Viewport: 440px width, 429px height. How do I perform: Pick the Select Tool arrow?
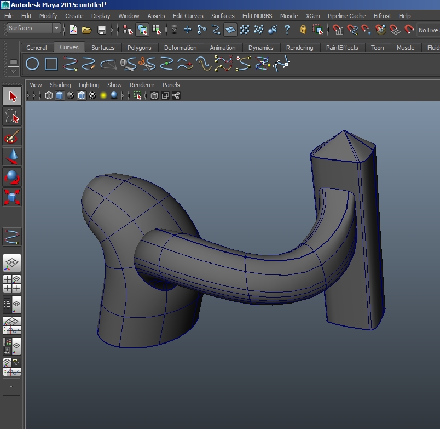12,96
